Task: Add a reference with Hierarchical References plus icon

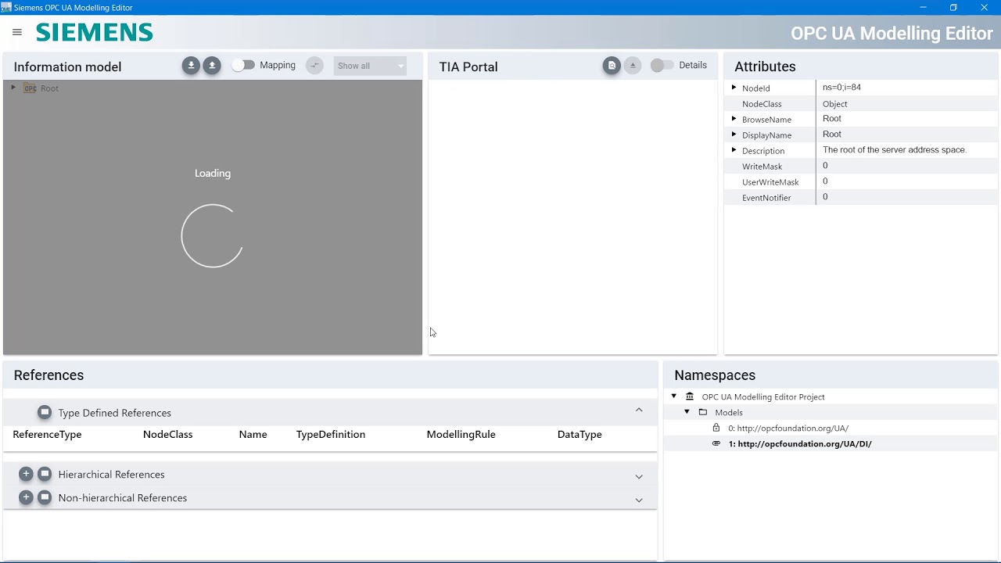Action: (26, 474)
